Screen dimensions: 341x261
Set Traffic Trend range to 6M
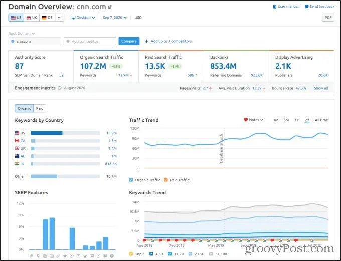click(x=286, y=120)
